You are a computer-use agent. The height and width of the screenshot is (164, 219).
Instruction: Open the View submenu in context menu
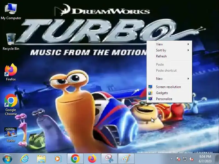point(169,44)
